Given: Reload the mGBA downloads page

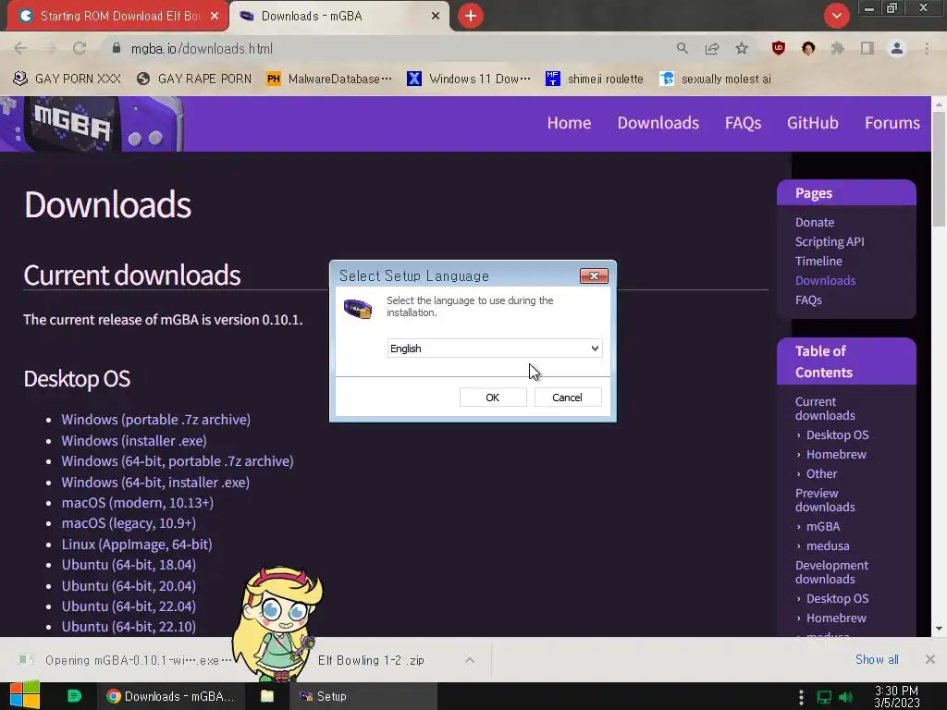Looking at the screenshot, I should 80,48.
